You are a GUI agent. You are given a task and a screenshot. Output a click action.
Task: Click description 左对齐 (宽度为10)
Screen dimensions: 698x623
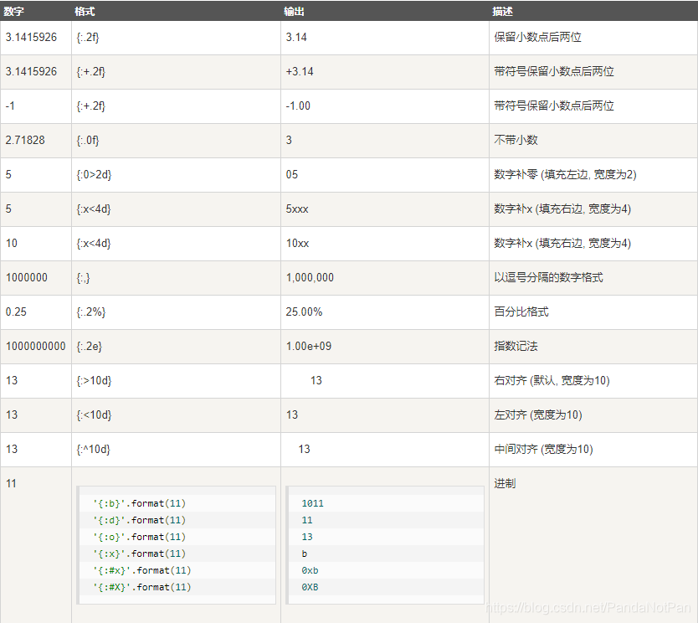click(538, 414)
